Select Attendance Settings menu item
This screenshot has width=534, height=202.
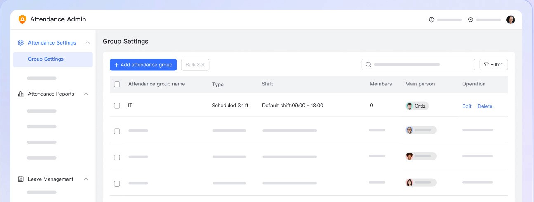(x=52, y=43)
